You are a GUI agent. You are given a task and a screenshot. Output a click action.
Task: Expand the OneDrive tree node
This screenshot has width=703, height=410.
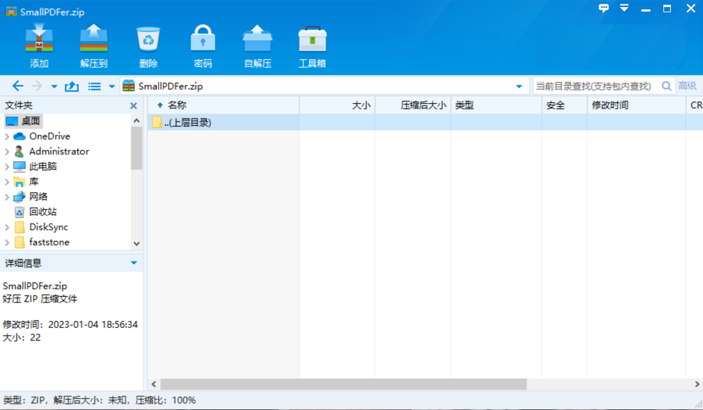click(x=7, y=137)
